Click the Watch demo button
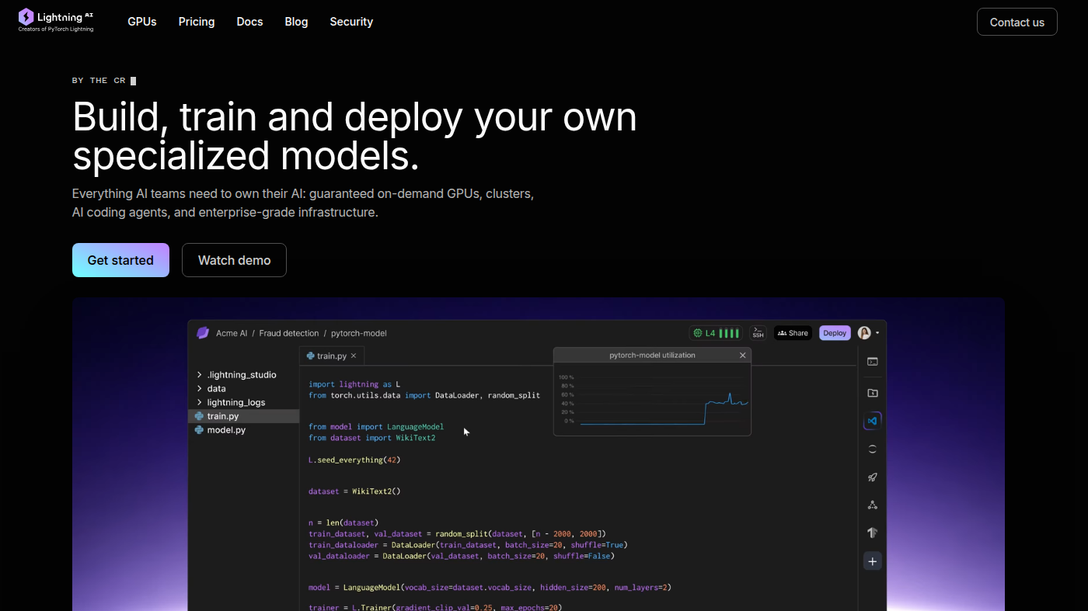 [234, 260]
